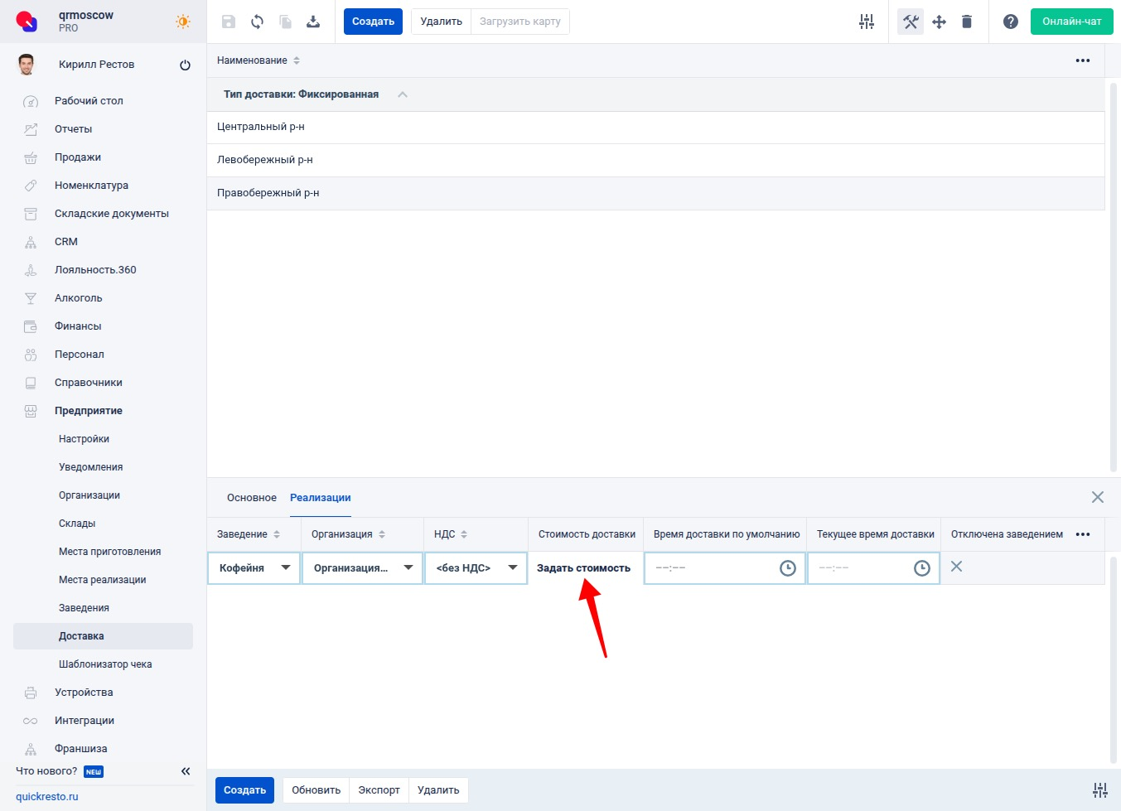Click the save disk icon in toolbar
The height and width of the screenshot is (811, 1121).
(229, 22)
